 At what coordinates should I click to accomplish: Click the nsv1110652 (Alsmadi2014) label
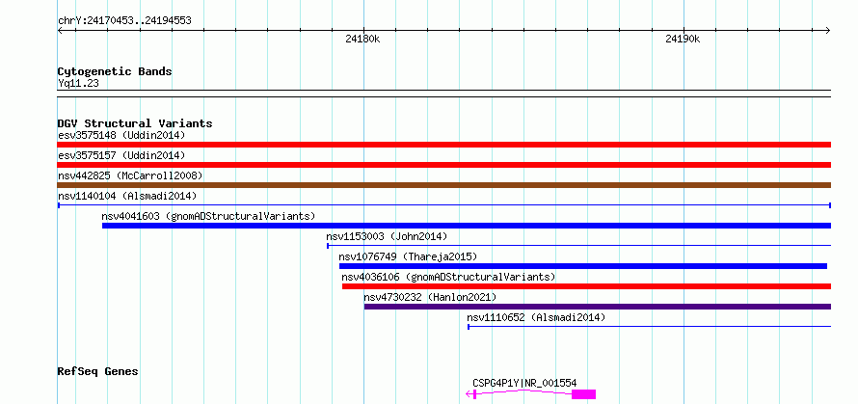point(536,317)
